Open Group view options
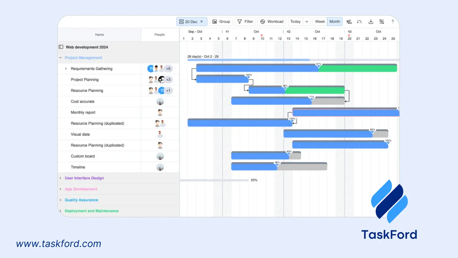The height and width of the screenshot is (258, 458). click(221, 21)
